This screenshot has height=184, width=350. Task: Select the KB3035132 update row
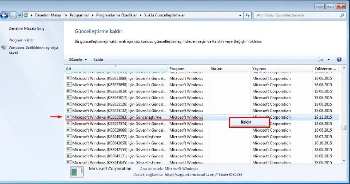[202, 111]
